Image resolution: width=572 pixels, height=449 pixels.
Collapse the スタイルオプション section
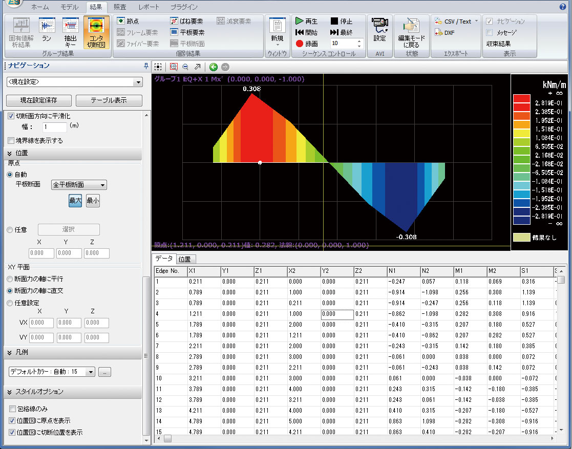click(x=10, y=392)
